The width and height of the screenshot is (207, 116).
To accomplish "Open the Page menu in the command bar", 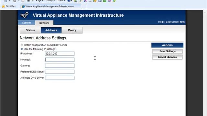I will click(x=39, y=1).
